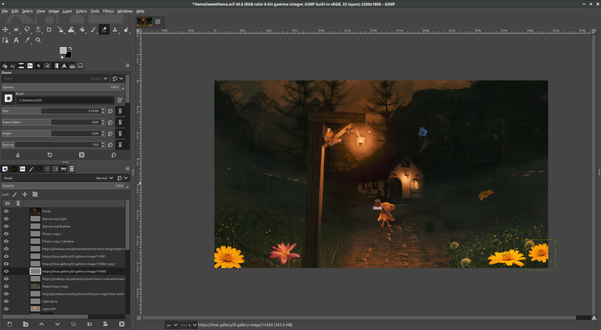Open the ruler unit dropdown in status bar

pos(172,325)
